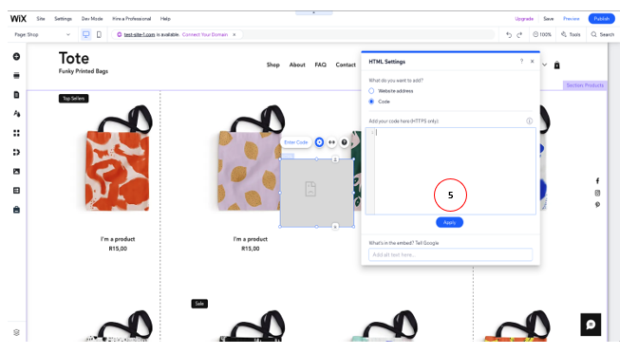Collapse the top bar arrow handle
Screen dimensions: 638x354
[313, 12]
